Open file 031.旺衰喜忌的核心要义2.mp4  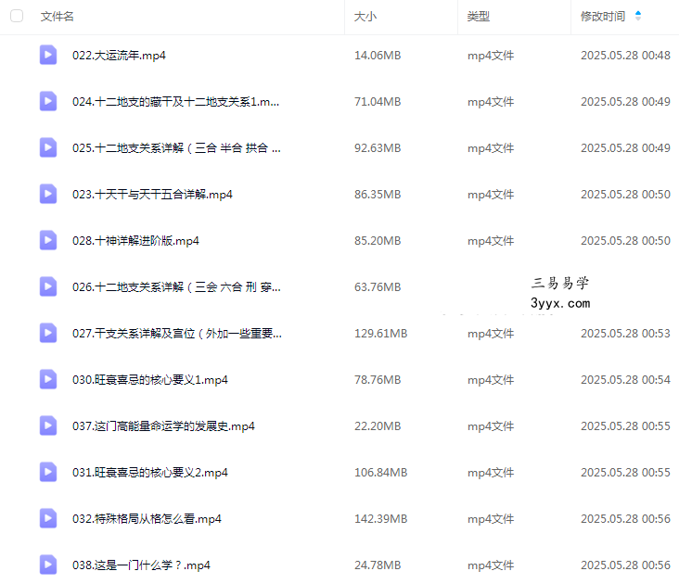150,473
